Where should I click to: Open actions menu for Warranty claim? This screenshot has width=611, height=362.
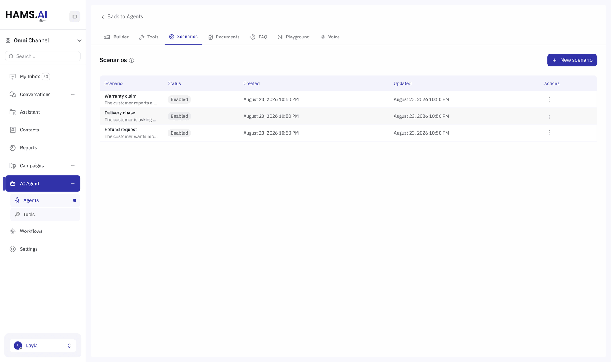(549, 99)
